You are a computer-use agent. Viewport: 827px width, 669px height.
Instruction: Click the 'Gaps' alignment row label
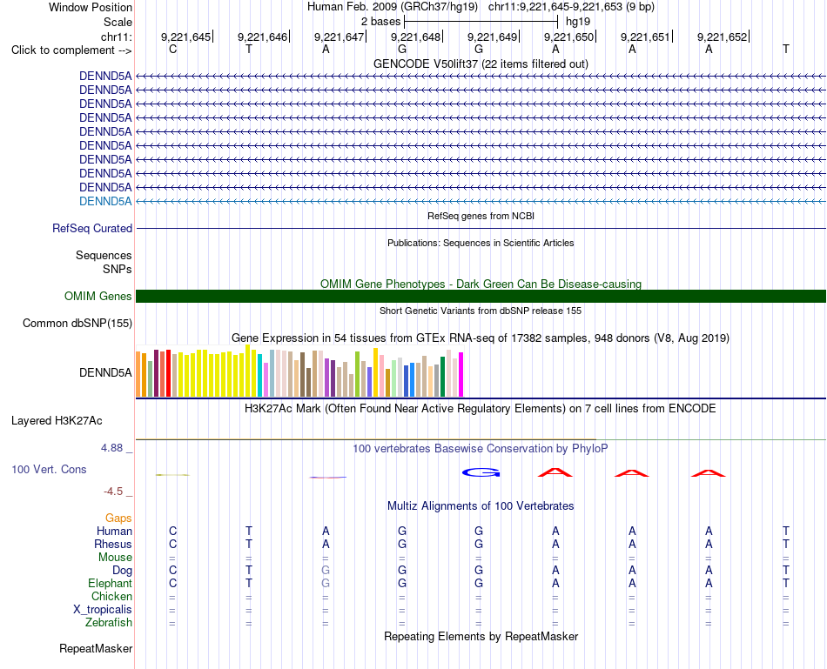point(118,518)
